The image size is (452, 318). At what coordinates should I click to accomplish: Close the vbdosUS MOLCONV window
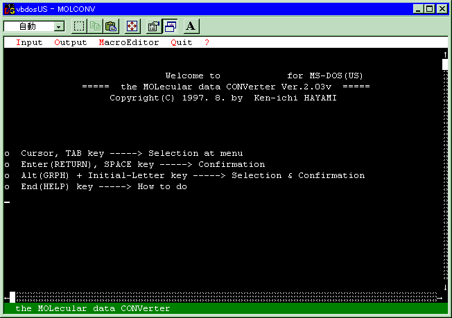pos(442,9)
